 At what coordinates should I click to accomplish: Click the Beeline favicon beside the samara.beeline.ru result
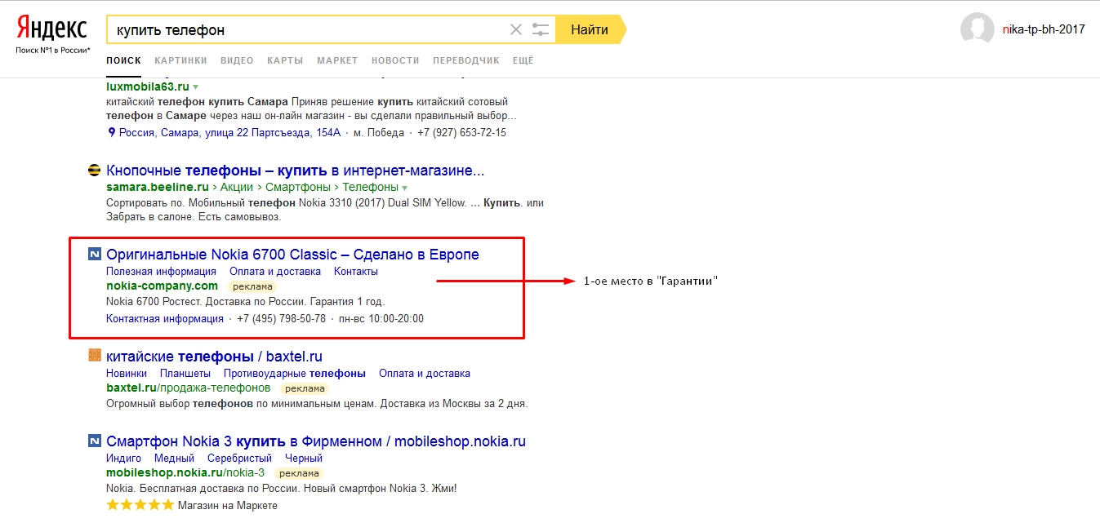tap(94, 171)
